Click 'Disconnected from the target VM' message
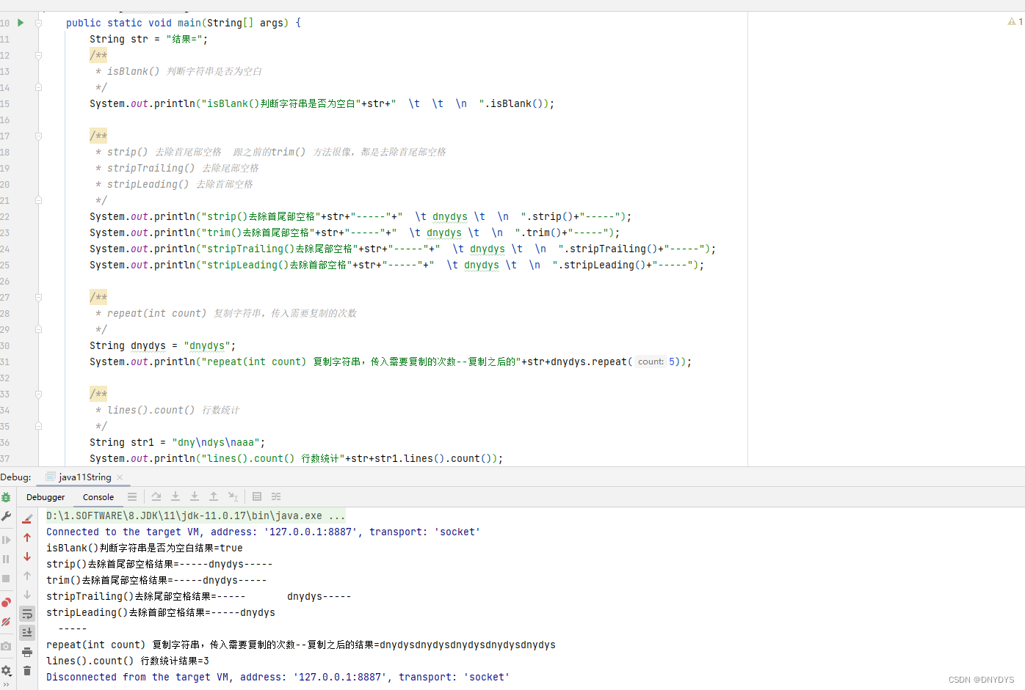 [278, 678]
